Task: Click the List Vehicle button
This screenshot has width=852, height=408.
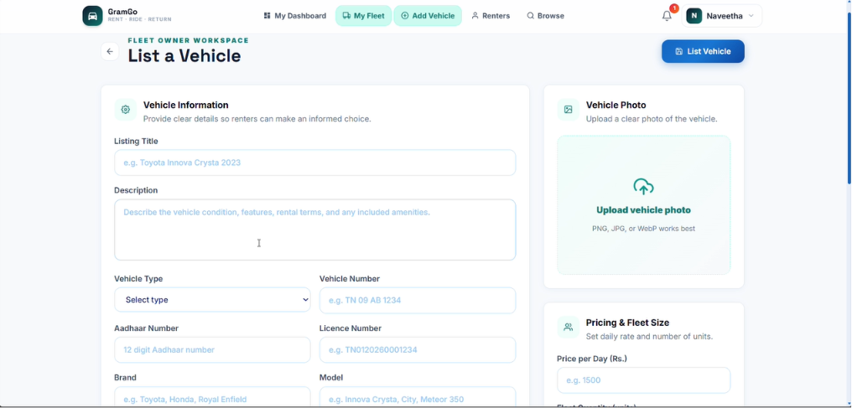Action: tap(703, 52)
